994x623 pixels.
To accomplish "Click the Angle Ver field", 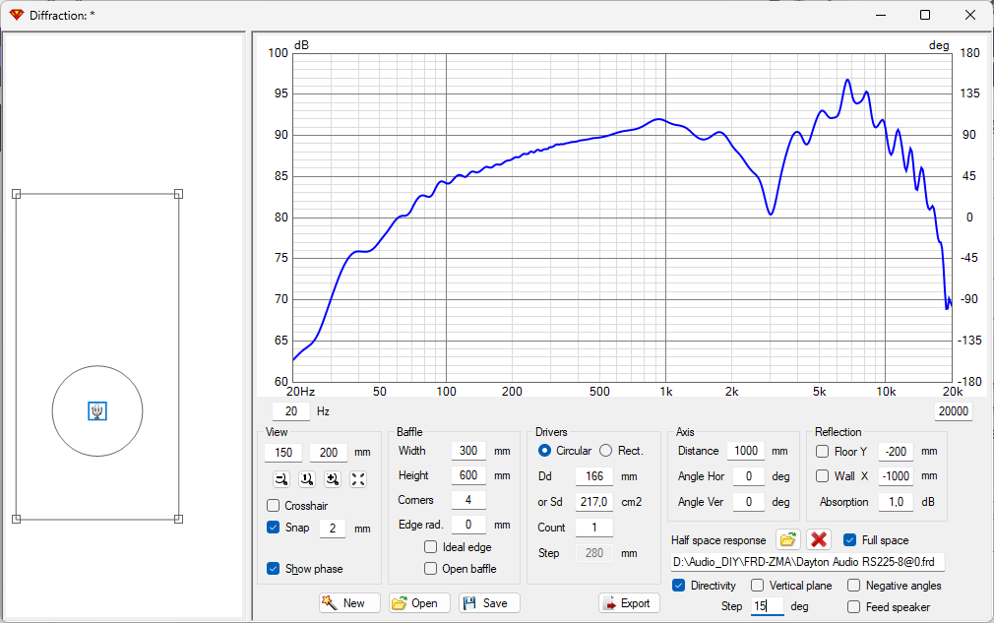I will pyautogui.click(x=749, y=502).
